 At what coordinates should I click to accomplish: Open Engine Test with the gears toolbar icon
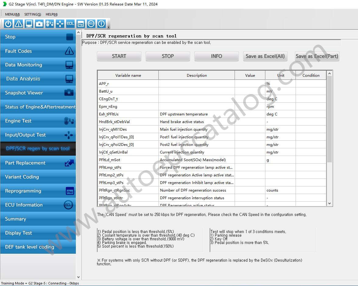49,23
